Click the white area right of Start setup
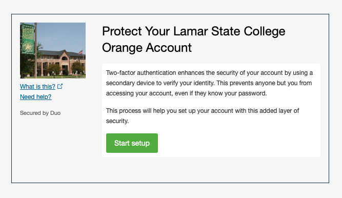Image resolution: width=342 pixels, height=198 pixels. (239, 143)
